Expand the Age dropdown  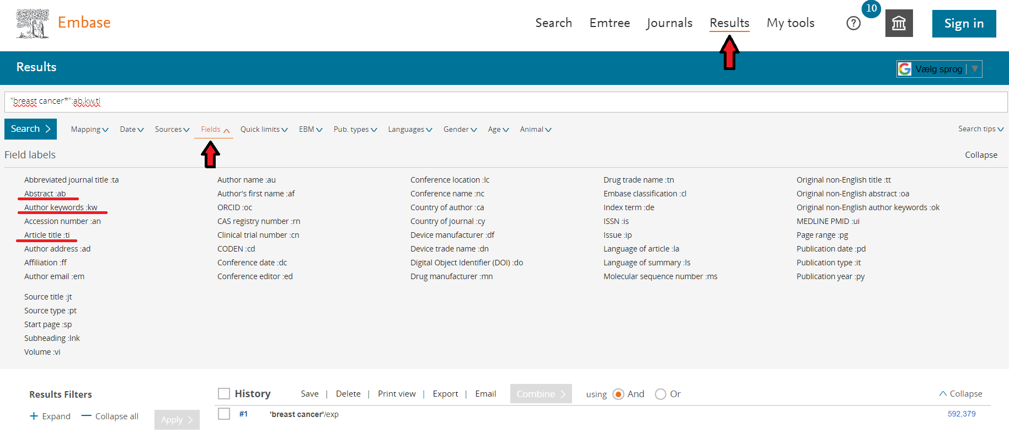[498, 129]
